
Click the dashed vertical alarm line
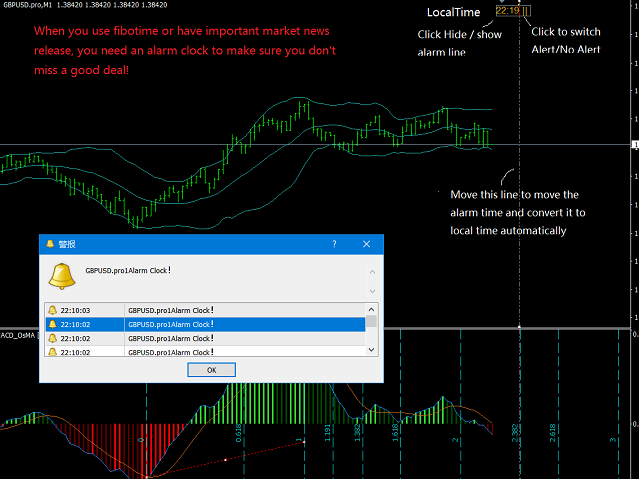519,163
